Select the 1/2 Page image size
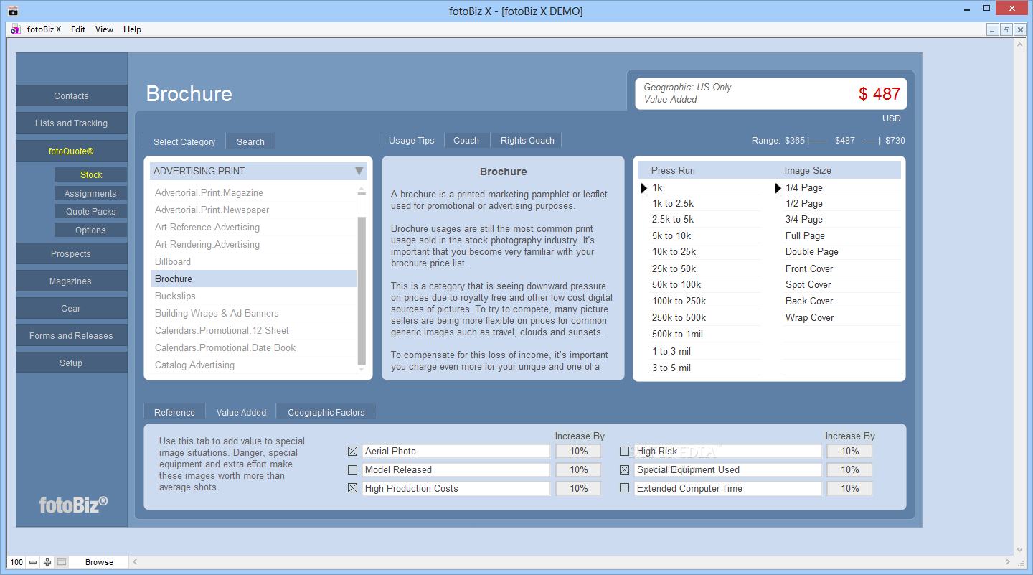This screenshot has height=575, width=1033. [841, 204]
